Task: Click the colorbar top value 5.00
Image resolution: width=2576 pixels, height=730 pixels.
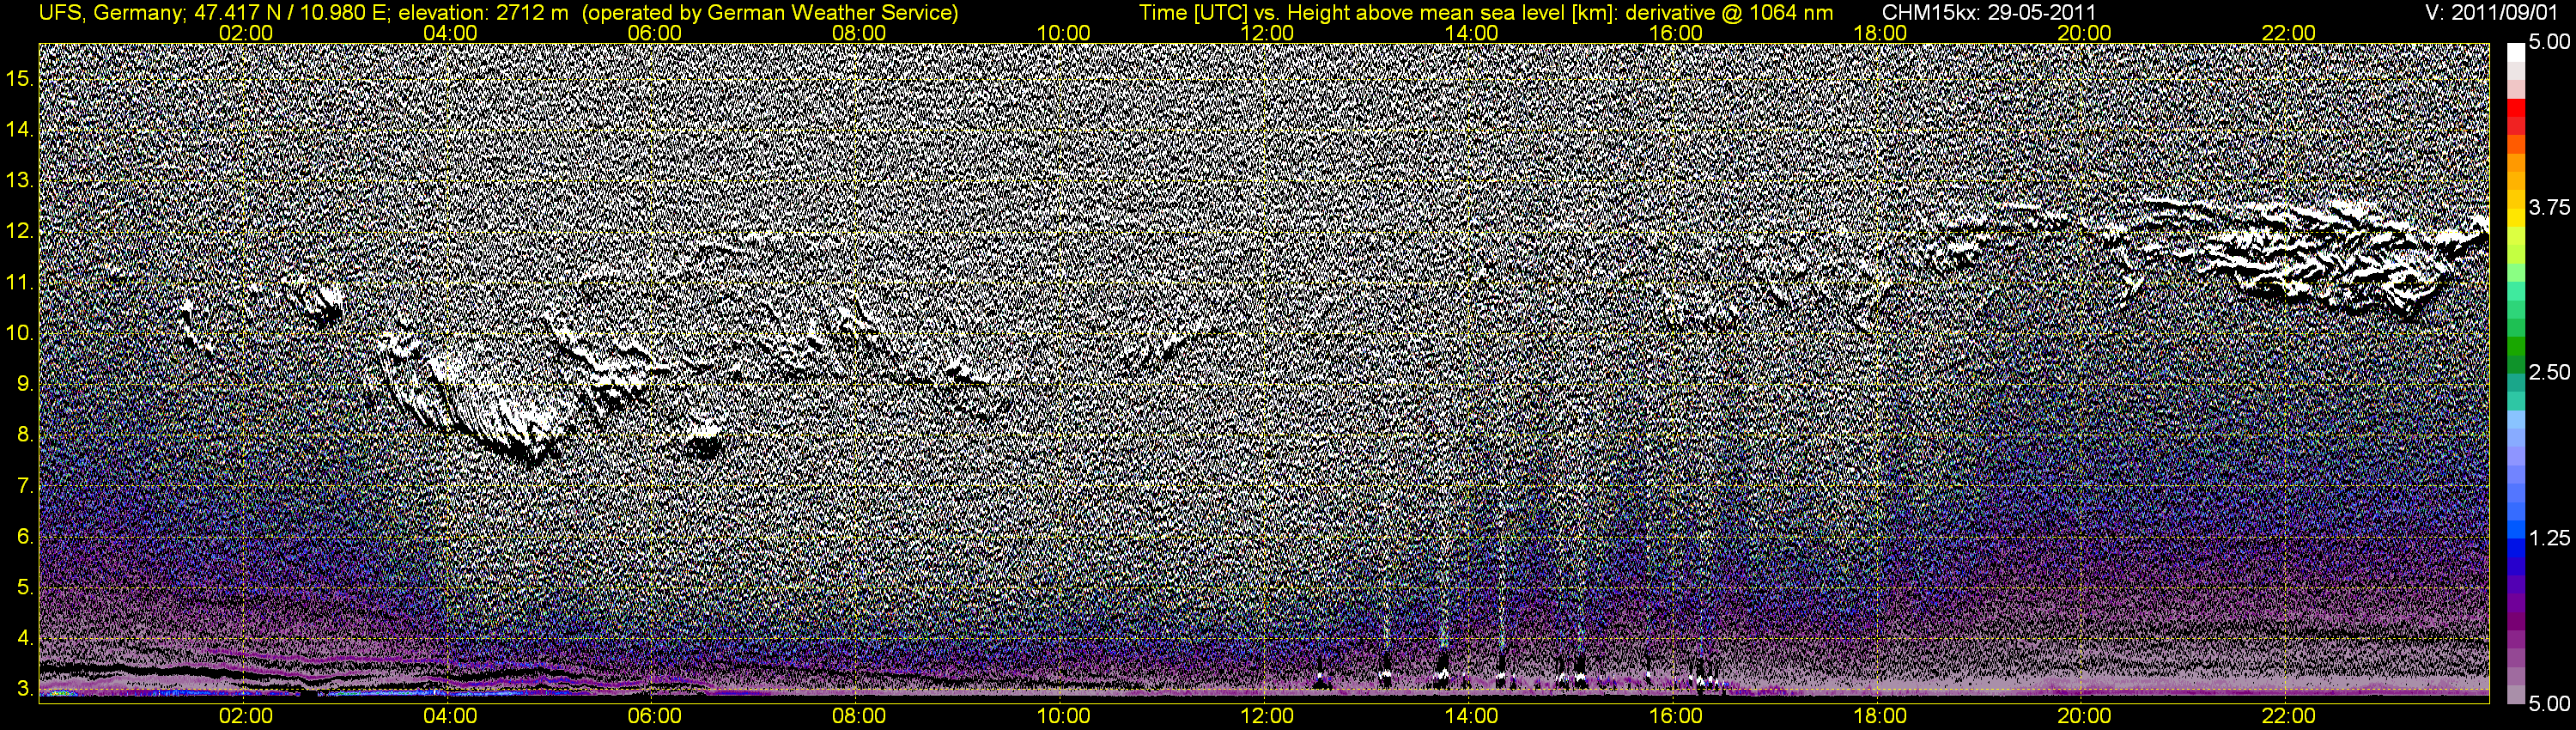Action: [x=2550, y=43]
